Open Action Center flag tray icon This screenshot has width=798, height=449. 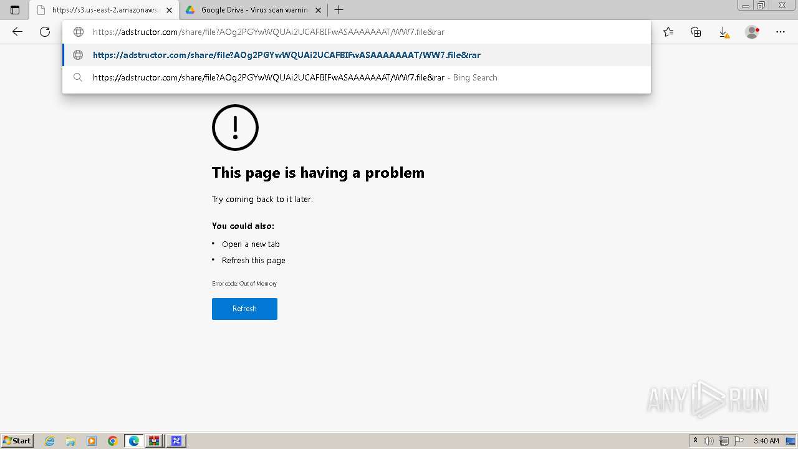click(x=739, y=441)
